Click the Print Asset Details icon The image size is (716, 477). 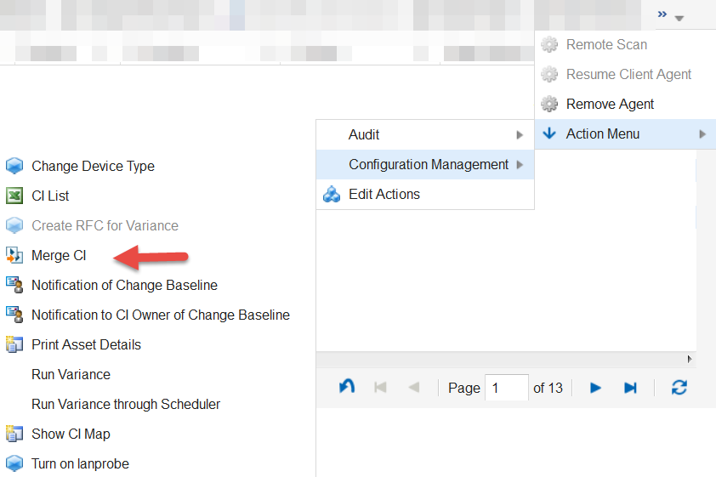pyautogui.click(x=14, y=344)
